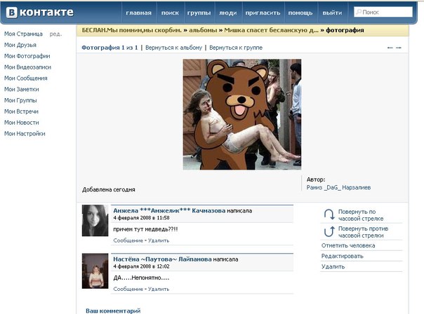424x314 pixels.
Task: Open Настёна Лайпанова's profile name link
Action: click(x=162, y=259)
